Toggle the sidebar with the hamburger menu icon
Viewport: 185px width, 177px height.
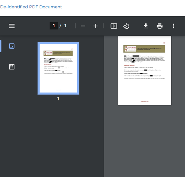(x=12, y=26)
